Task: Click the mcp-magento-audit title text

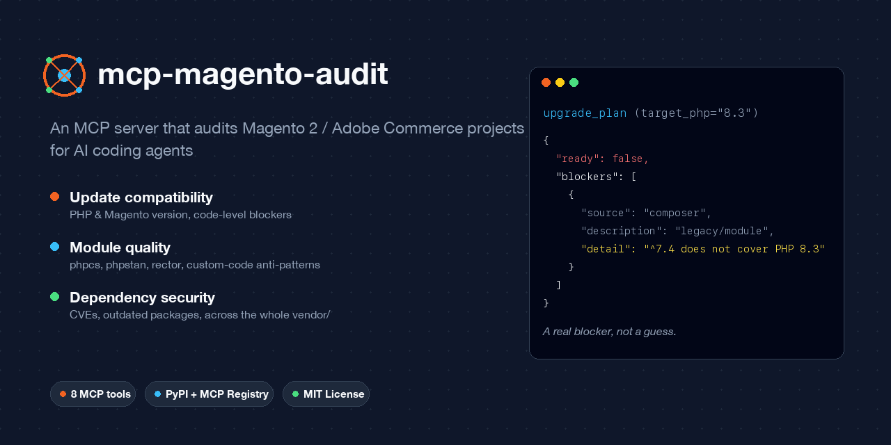Action: pyautogui.click(x=243, y=74)
